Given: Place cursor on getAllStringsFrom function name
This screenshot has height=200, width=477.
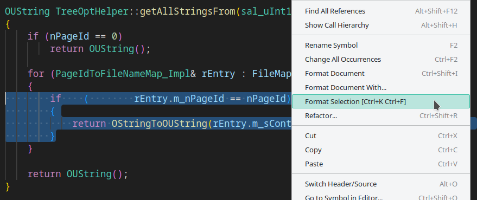Looking at the screenshot, I should click(188, 11).
